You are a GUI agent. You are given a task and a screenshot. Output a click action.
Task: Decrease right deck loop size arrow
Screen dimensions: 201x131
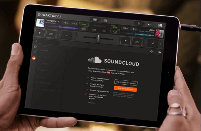tap(145, 42)
